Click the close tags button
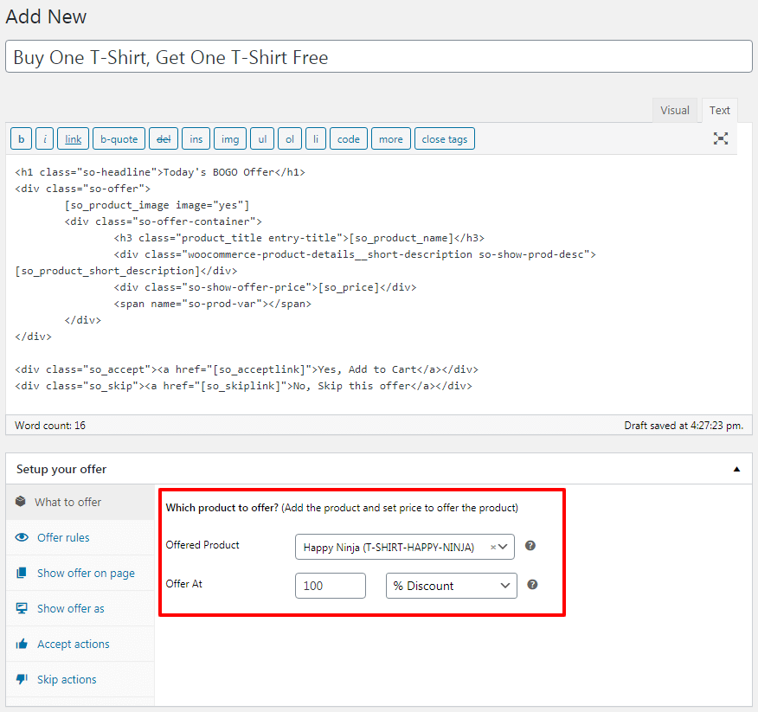The height and width of the screenshot is (712, 758). [x=444, y=138]
